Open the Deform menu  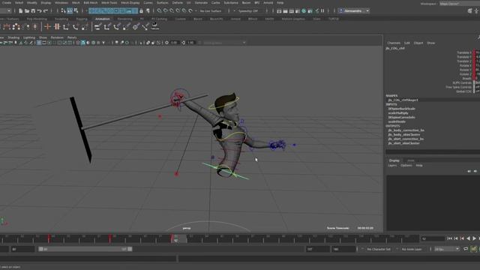[178, 3]
